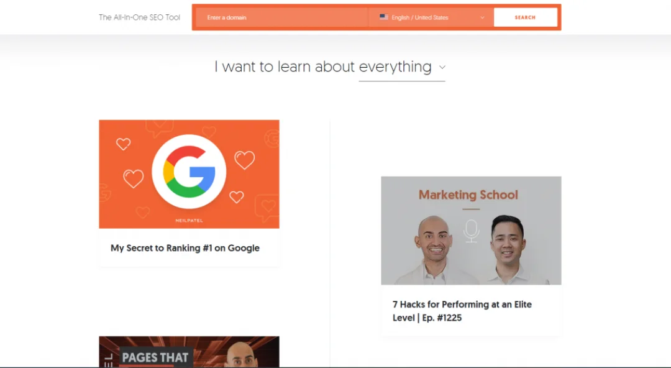Open 'My Secret to Ranking #1 on Google' link
The height and width of the screenshot is (368, 671).
185,248
